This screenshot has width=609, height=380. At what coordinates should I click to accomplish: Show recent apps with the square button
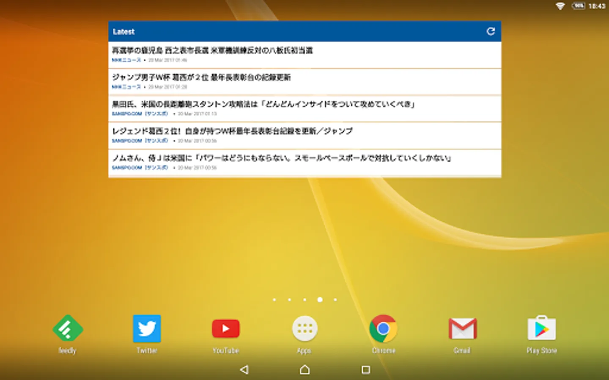click(366, 370)
